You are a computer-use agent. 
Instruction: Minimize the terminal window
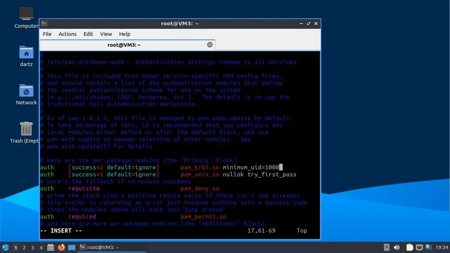point(301,24)
